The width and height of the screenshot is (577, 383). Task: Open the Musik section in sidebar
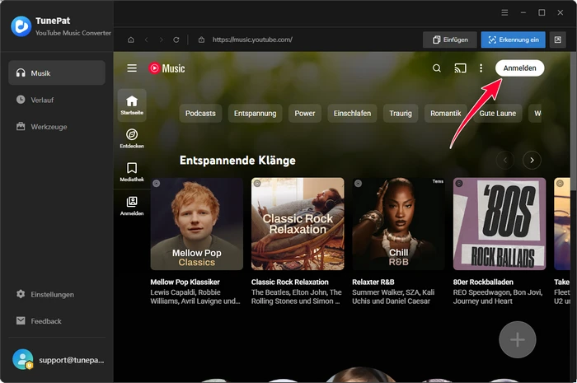click(x=57, y=72)
